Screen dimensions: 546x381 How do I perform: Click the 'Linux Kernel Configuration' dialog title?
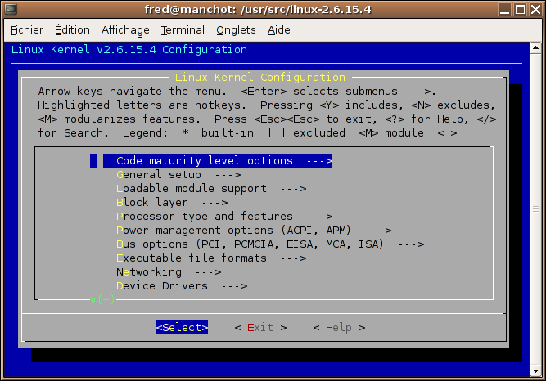[260, 77]
